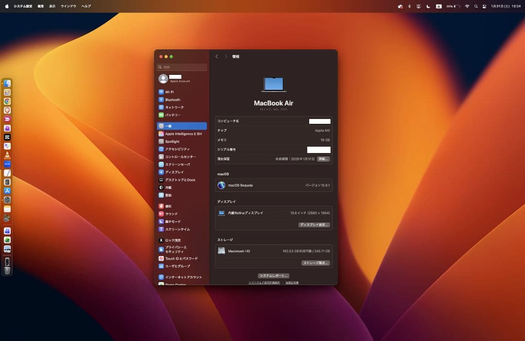Click Bluetooth status icon in menu bar
The width and height of the screenshot is (525, 341).
coord(409,6)
